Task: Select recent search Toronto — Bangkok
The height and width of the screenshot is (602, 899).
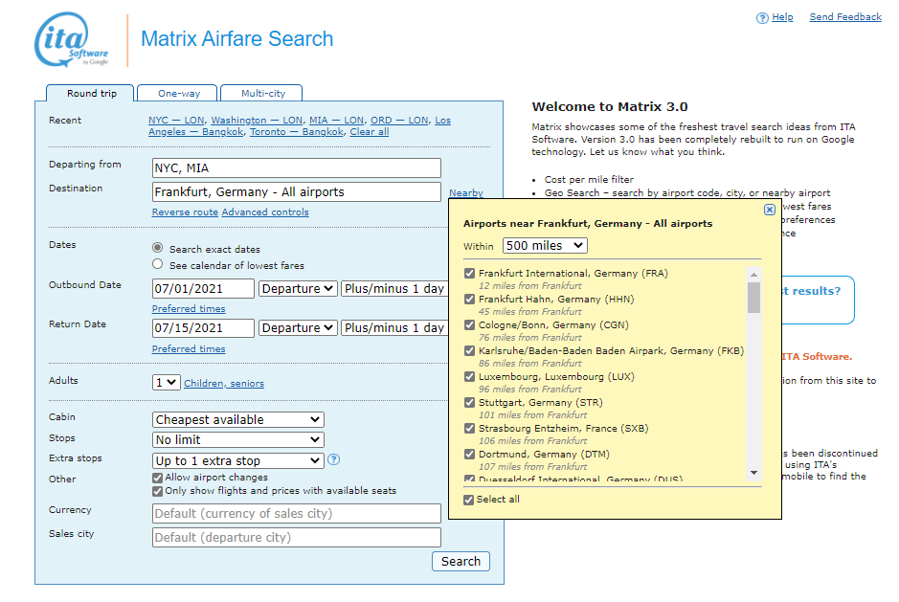Action: [x=297, y=132]
